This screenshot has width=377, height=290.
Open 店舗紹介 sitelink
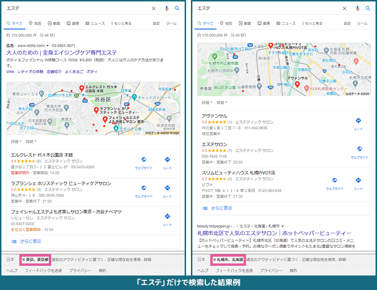tap(54, 72)
